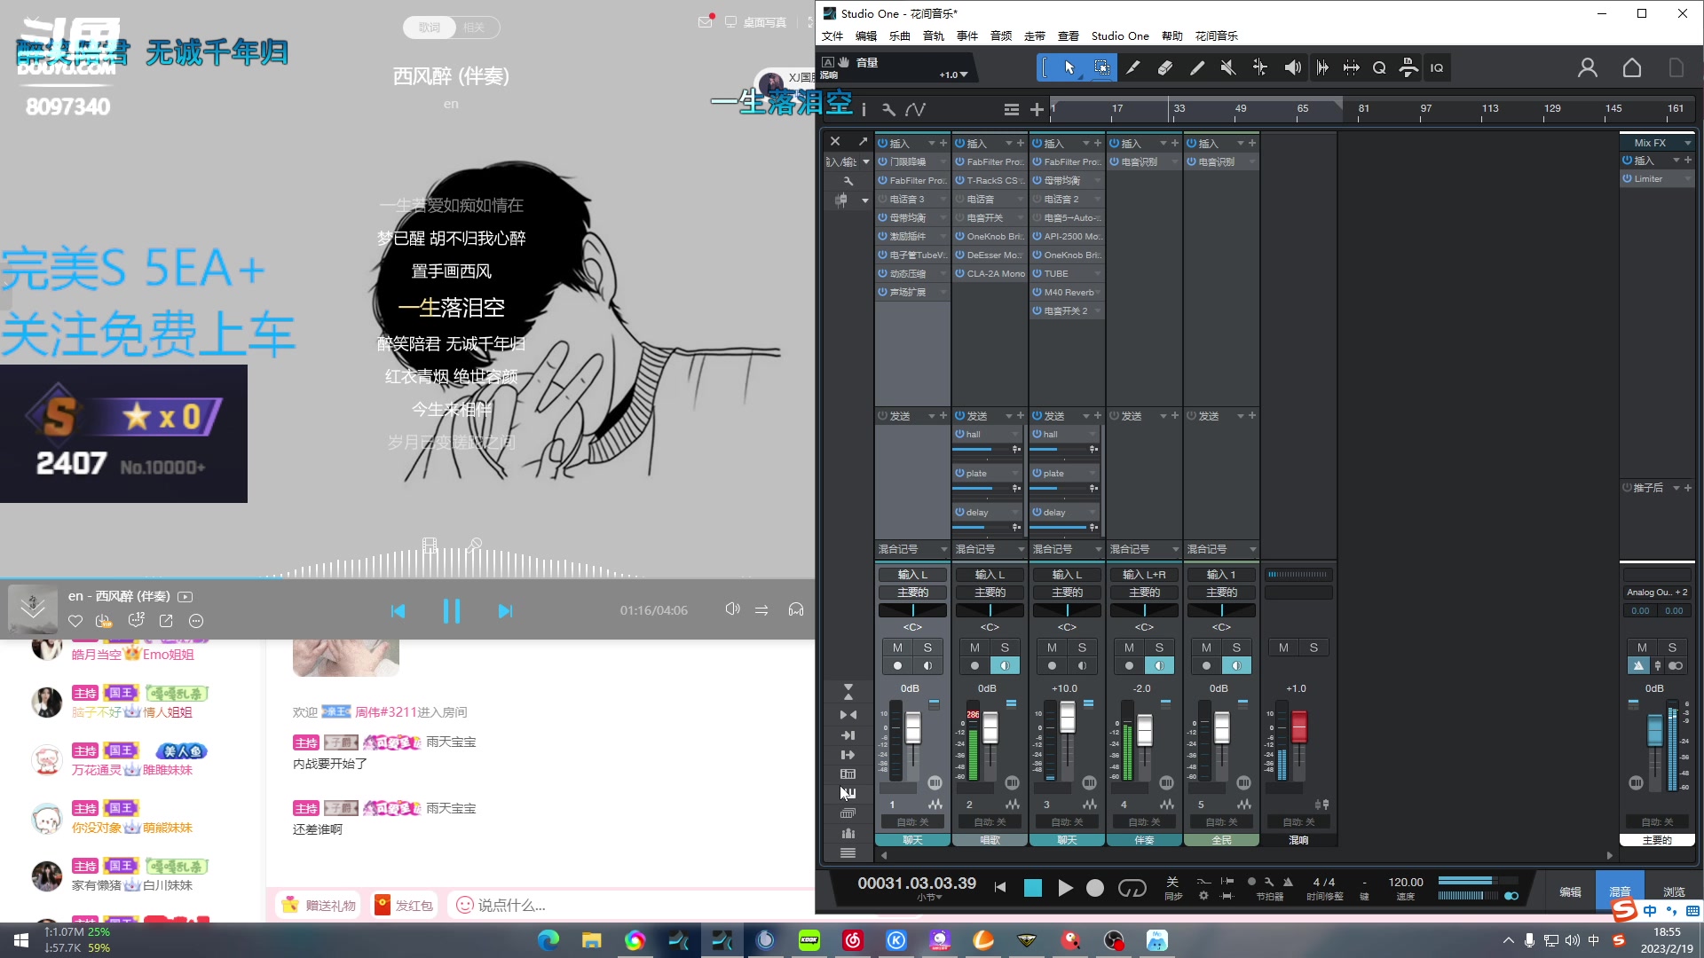Open 小节 timebase dropdown under time display
The width and height of the screenshot is (1704, 958).
pyautogui.click(x=928, y=898)
